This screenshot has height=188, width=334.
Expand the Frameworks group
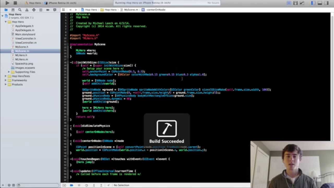click(6, 80)
